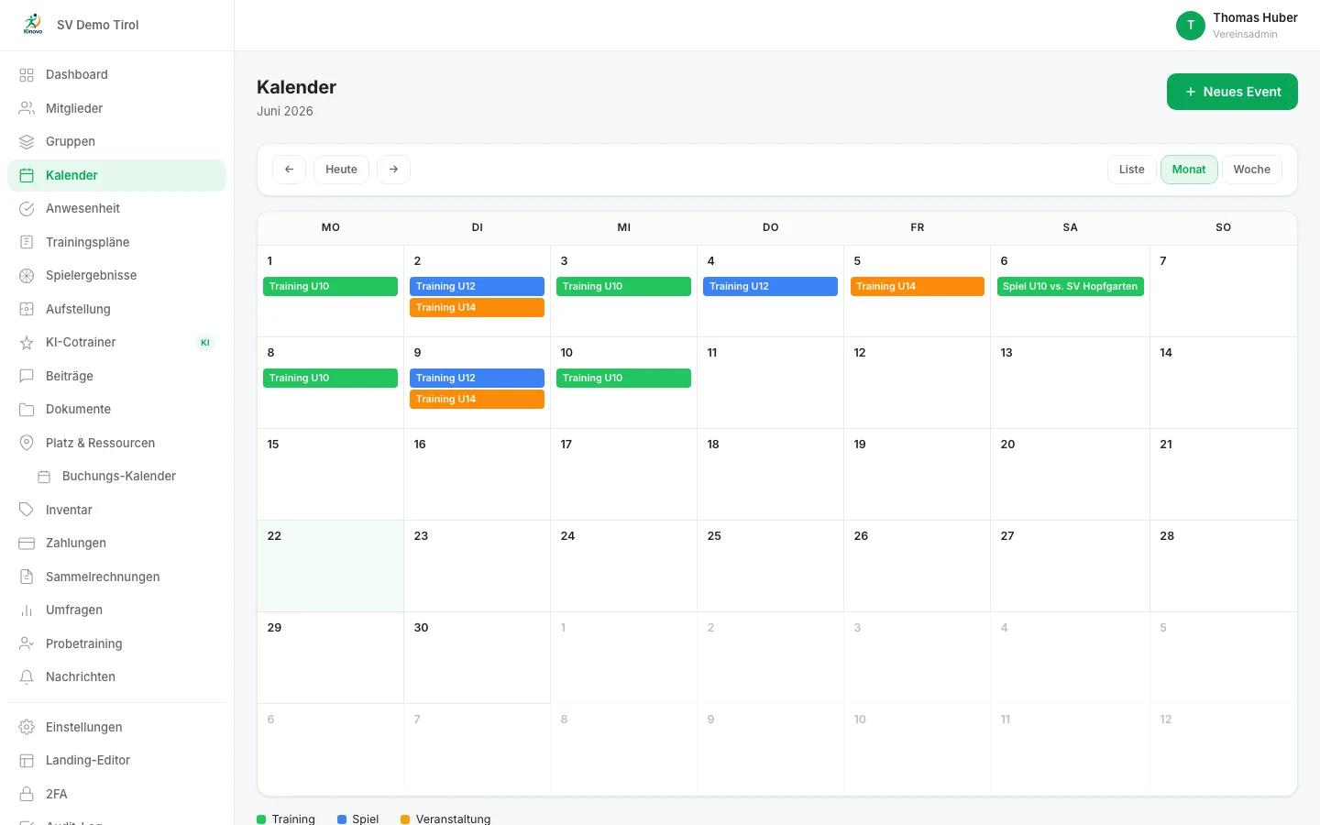Open the Einstellungen gear icon
The image size is (1320, 825).
[x=27, y=728]
